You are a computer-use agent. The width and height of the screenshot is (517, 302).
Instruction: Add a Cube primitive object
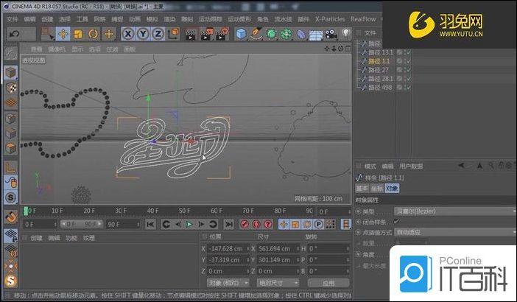pos(242,34)
